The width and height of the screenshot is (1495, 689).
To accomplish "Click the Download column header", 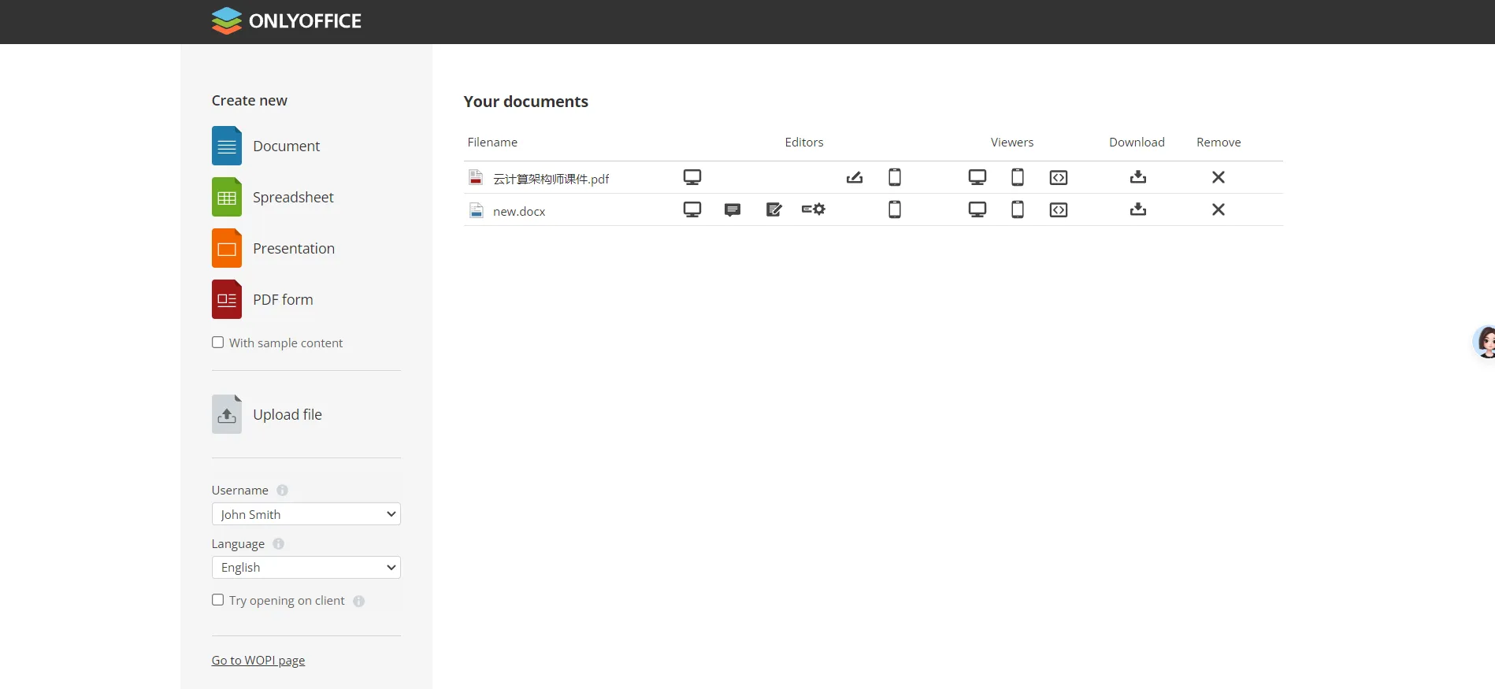I will 1137,143.
